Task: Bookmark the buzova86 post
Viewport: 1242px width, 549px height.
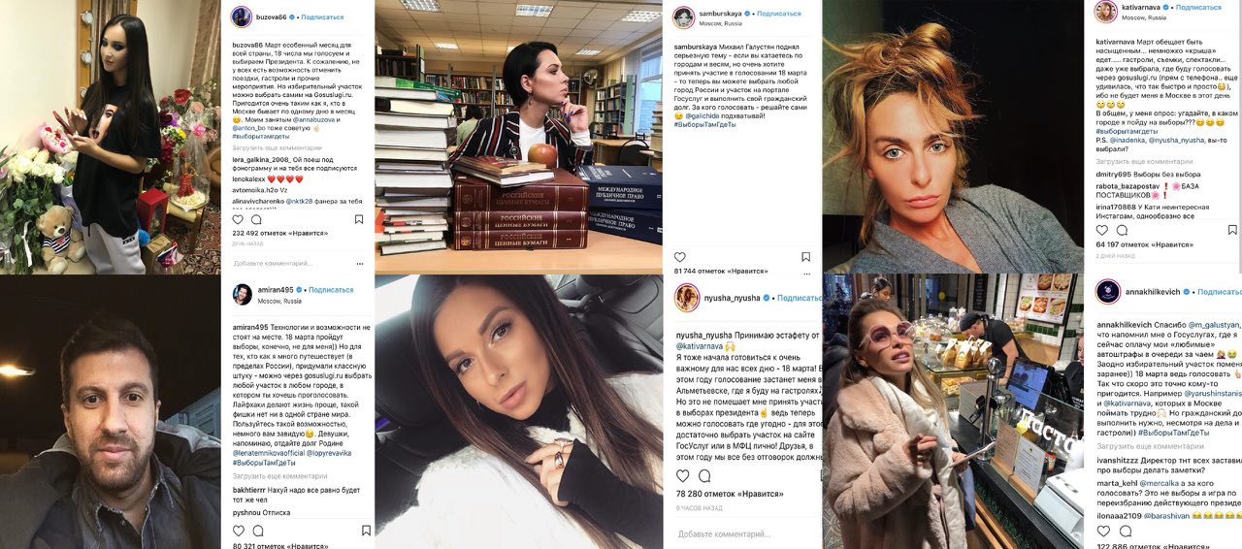Action: 359,220
